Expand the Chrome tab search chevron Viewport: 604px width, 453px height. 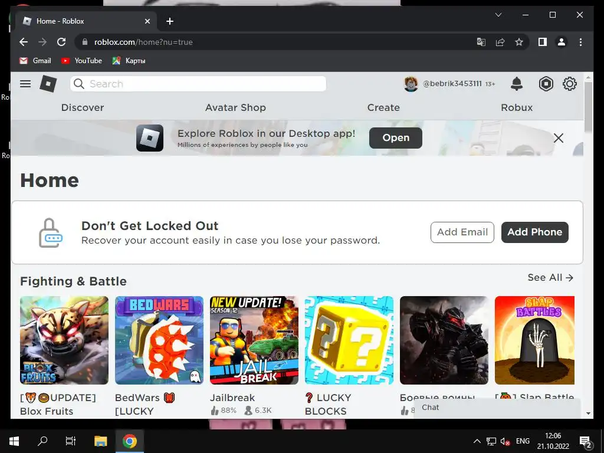tap(498, 15)
